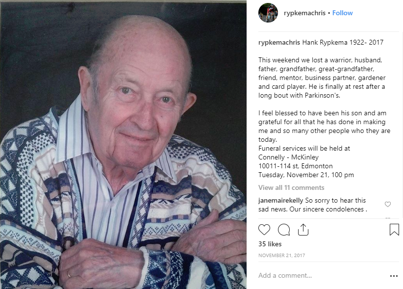This screenshot has width=403, height=289.
Task: Click the caption paragraph mentioning Parkinson's
Action: coord(322,78)
